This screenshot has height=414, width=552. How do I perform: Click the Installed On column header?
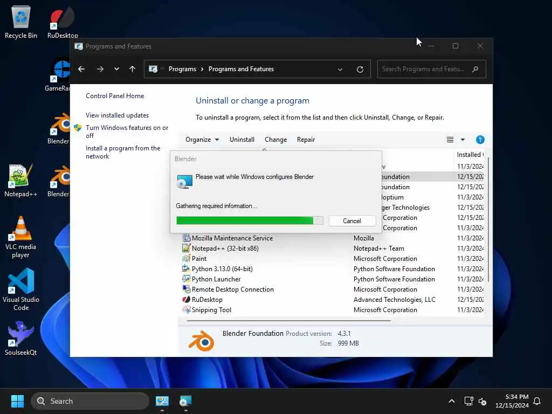pos(470,155)
